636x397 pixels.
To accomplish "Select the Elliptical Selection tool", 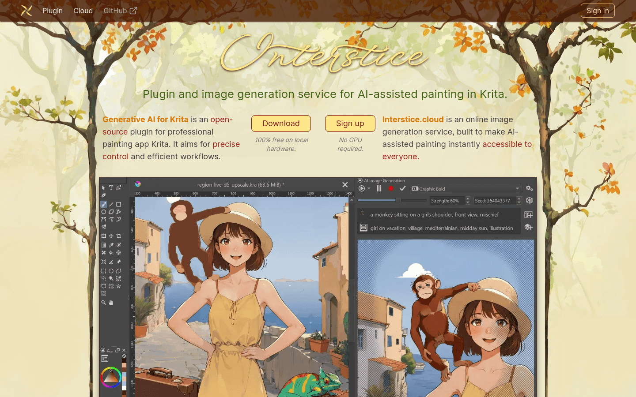I will click(111, 271).
